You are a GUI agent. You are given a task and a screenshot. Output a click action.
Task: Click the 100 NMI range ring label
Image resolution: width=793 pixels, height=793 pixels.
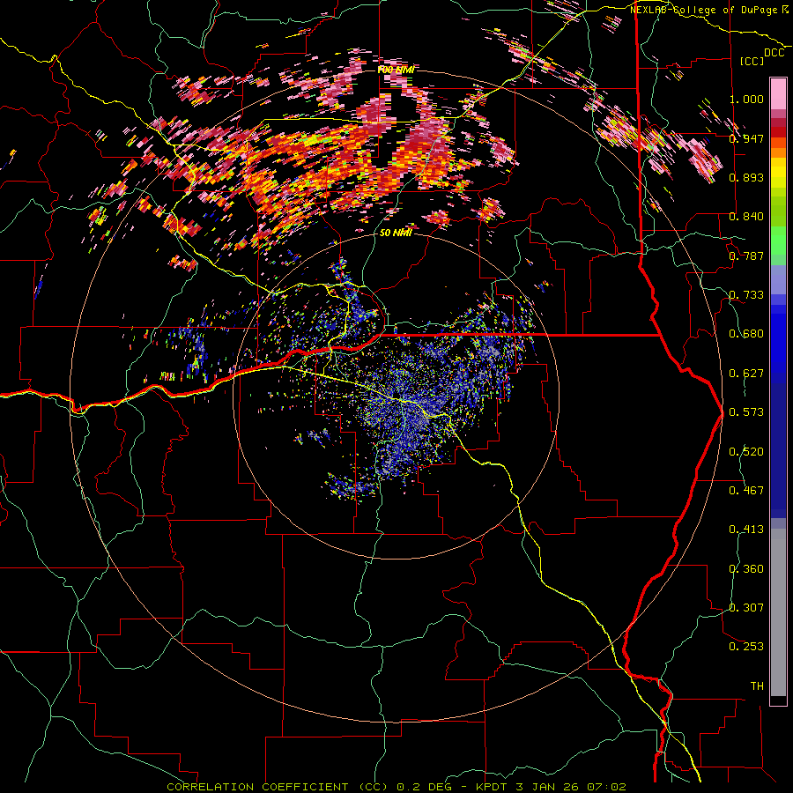tap(396, 70)
